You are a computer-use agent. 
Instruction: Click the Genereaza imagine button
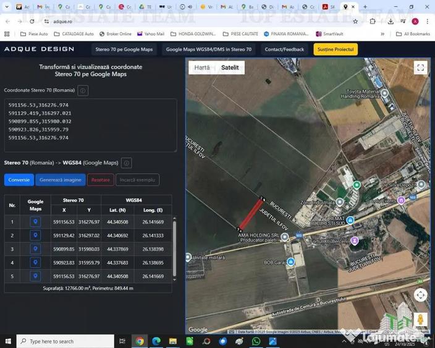coord(61,180)
